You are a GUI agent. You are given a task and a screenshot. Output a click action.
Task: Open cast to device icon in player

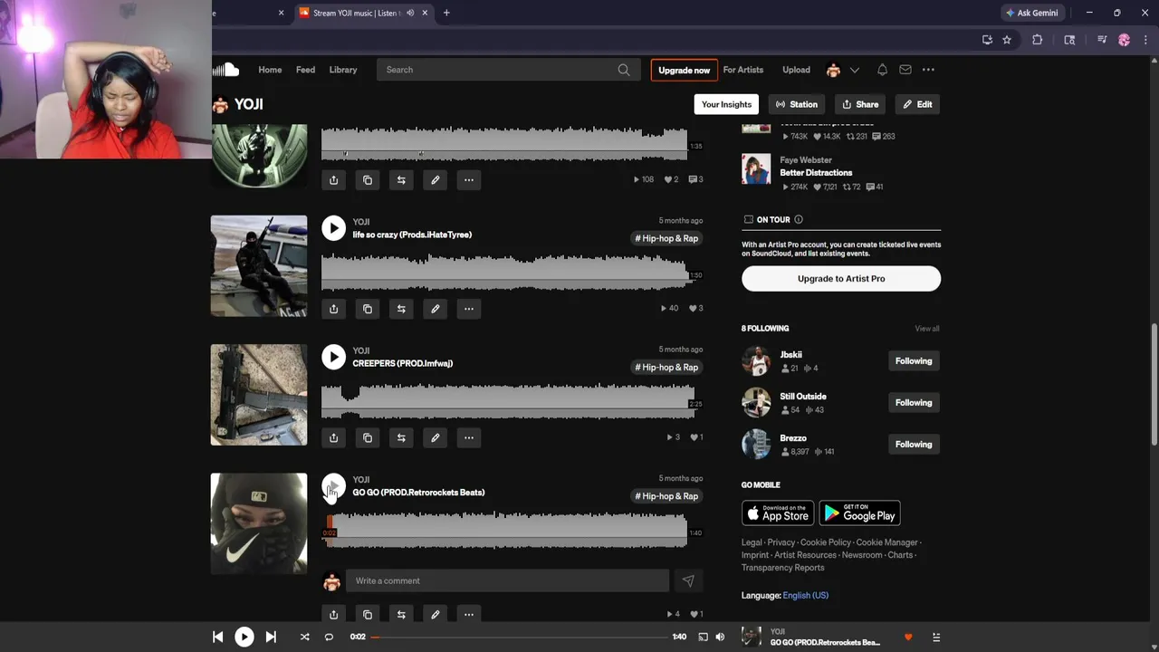pyautogui.click(x=703, y=637)
